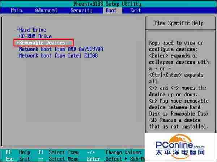Image resolution: width=217 pixels, height=162 pixels.
Task: Expand the Hard Drive plus sign
Action: pyautogui.click(x=17, y=30)
